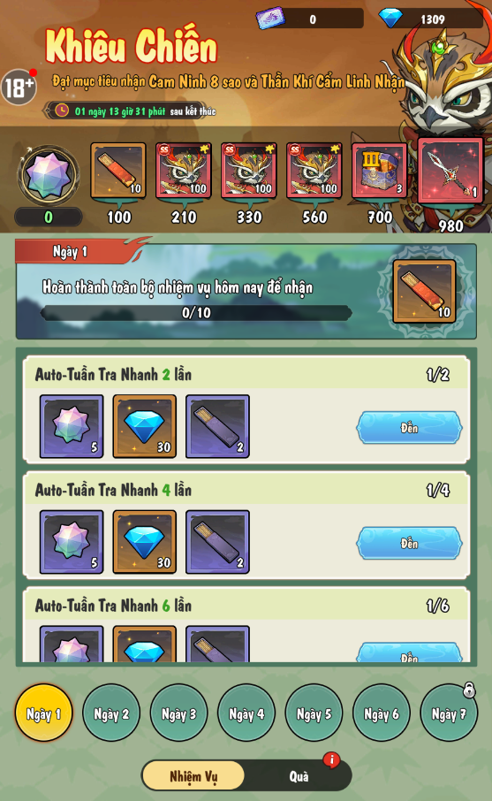Click Đến for Auto-Tuần Tra Nhanh 4 lần
Screen dimensions: 492x801
coord(409,543)
